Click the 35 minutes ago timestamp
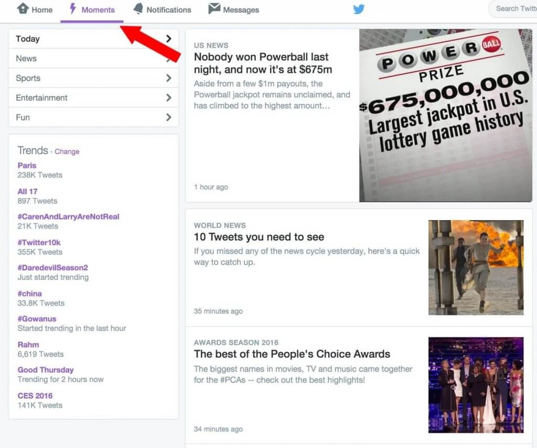537x448 pixels. (218, 311)
